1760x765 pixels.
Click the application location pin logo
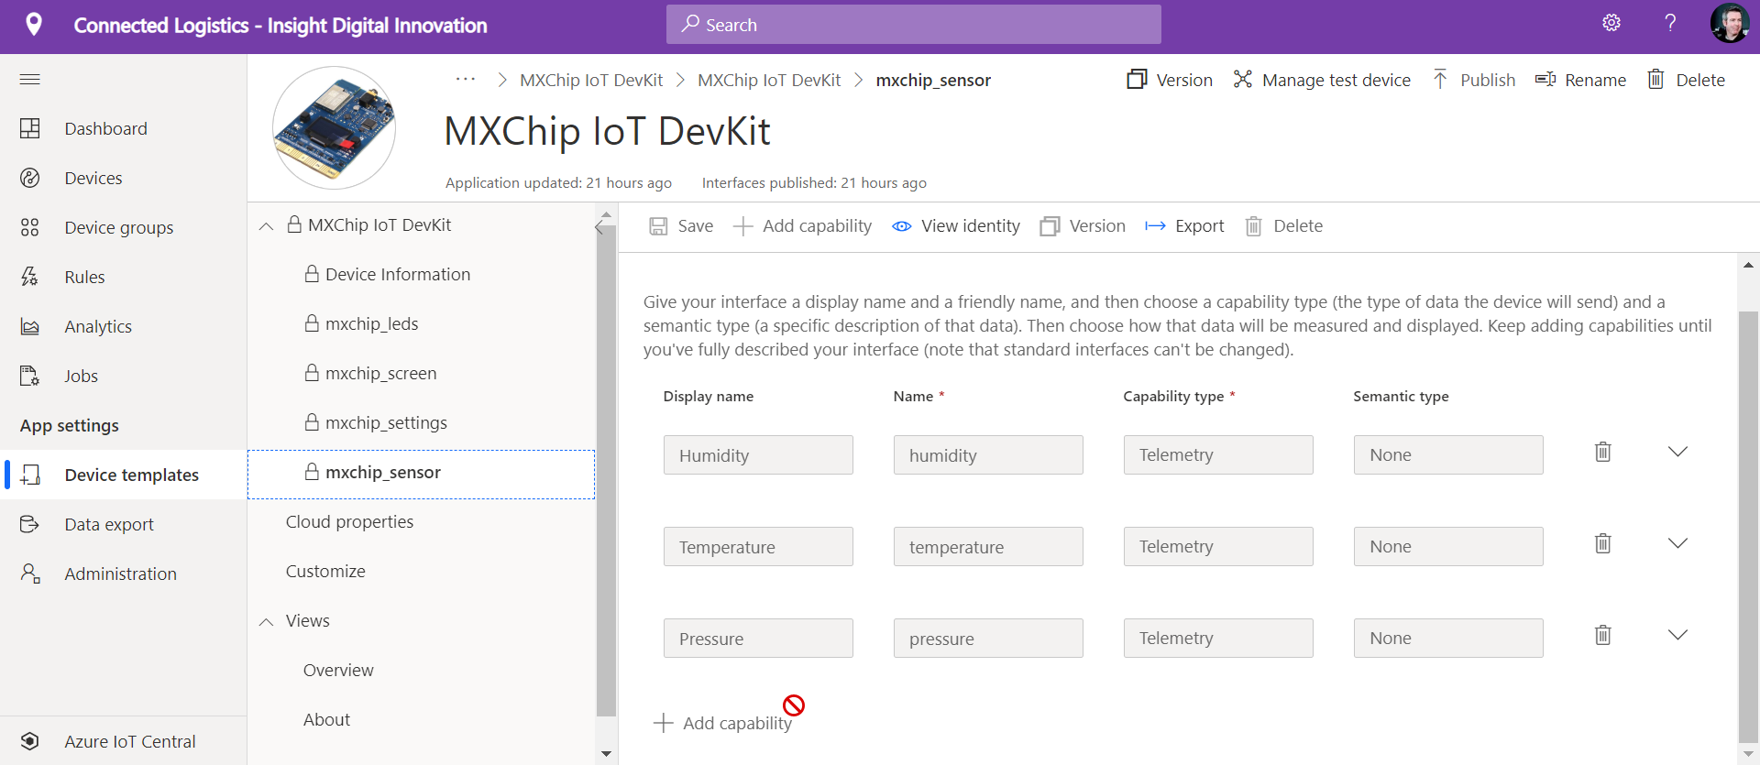point(34,25)
